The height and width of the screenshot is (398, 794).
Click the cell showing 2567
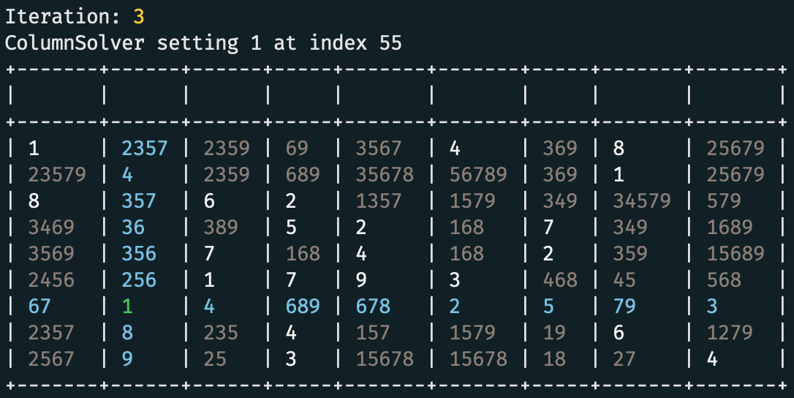pyautogui.click(x=51, y=359)
